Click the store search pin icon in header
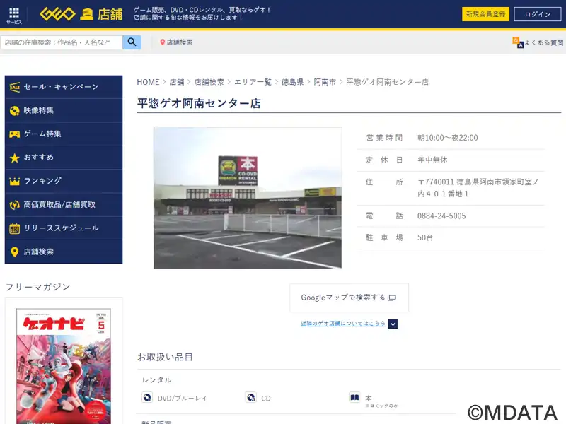Screen dimensions: 566x424 pyautogui.click(x=162, y=42)
